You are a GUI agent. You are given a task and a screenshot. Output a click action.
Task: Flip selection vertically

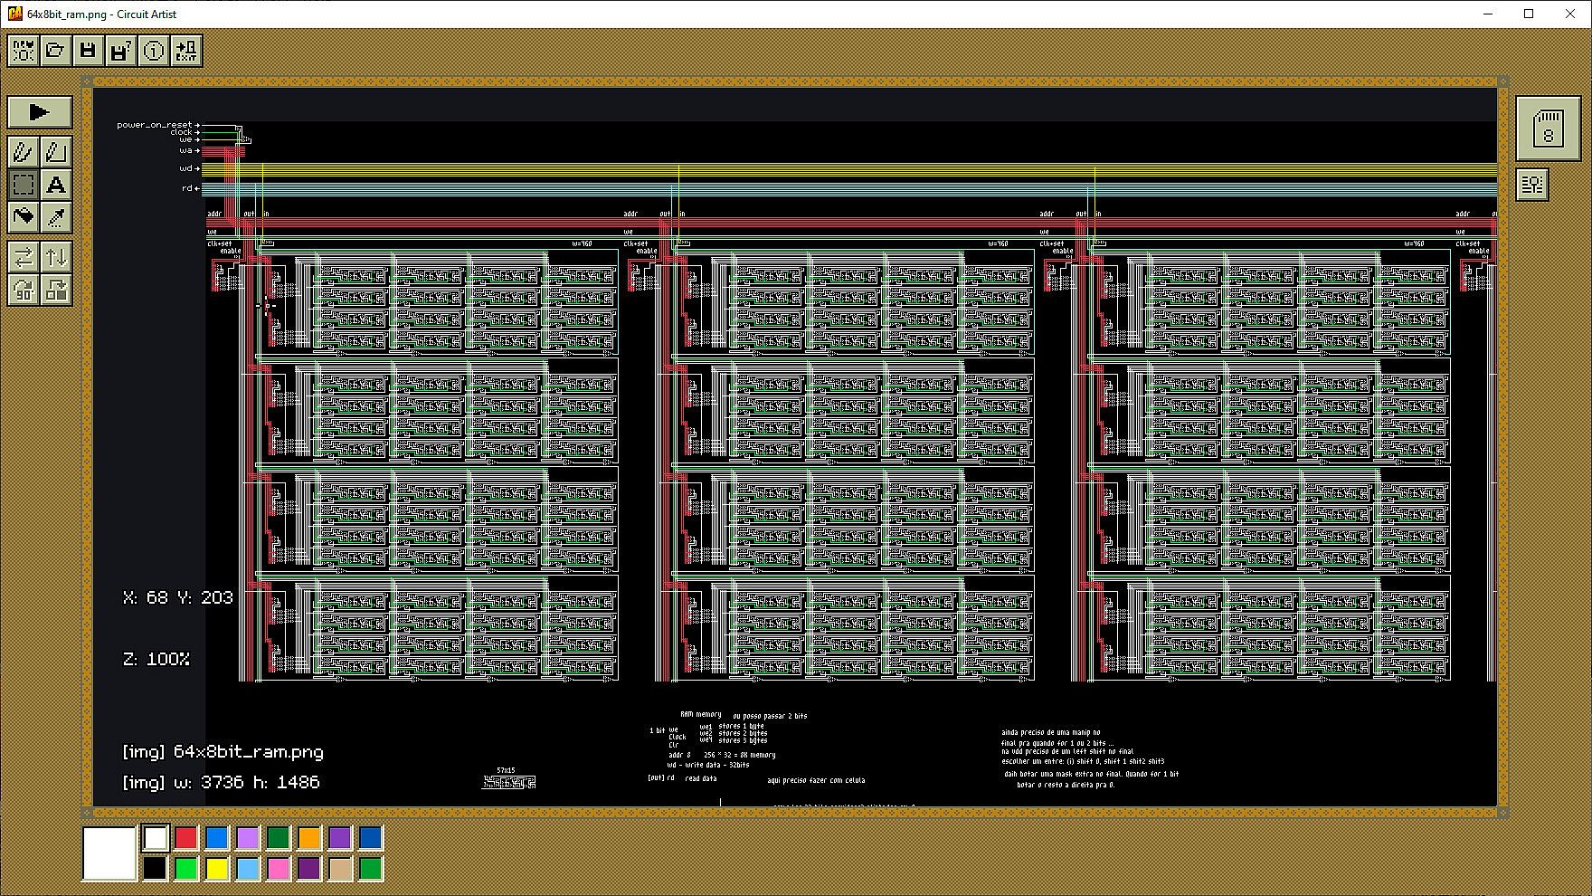point(56,258)
